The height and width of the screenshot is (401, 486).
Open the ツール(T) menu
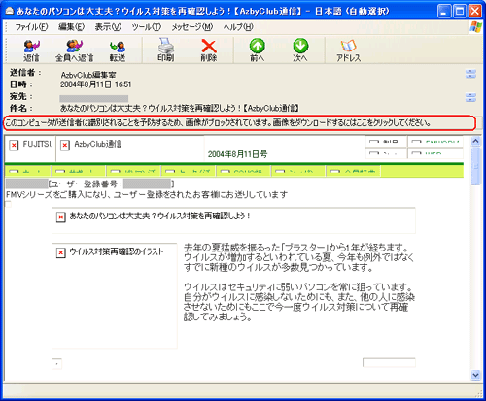(146, 27)
